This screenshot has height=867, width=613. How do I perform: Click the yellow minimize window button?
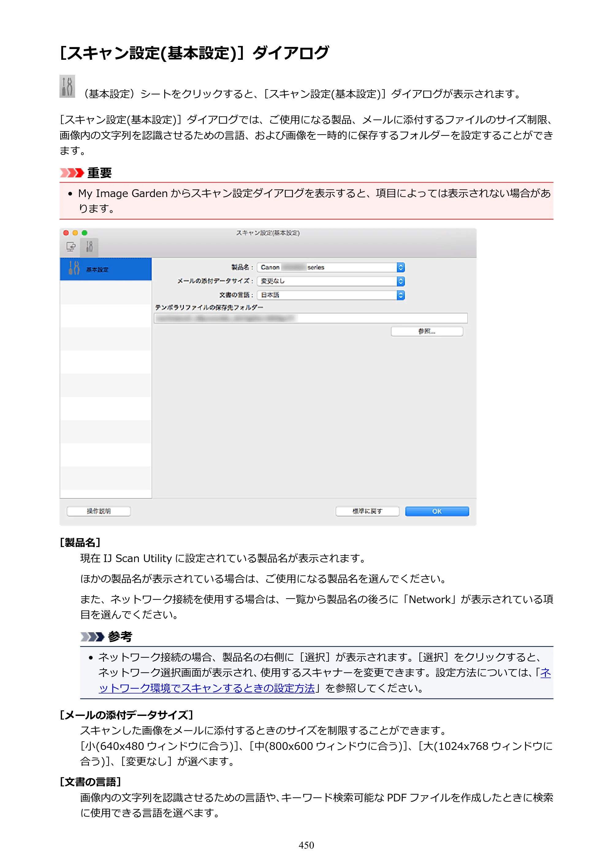point(75,233)
